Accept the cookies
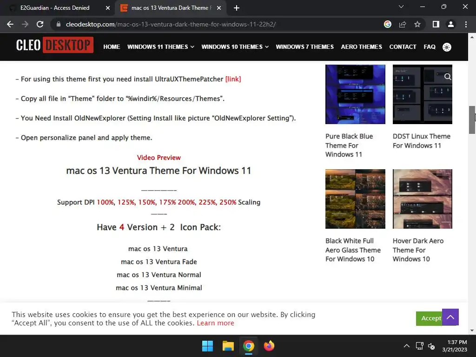476x357 pixels. coord(429,318)
